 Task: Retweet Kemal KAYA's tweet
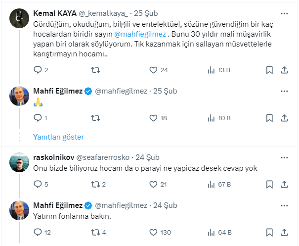click(x=96, y=70)
